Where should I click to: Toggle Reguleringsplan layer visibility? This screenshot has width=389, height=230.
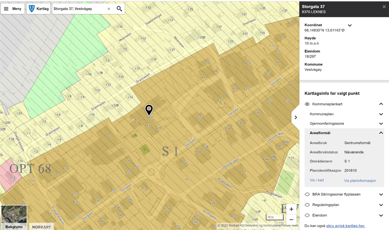[307, 205]
